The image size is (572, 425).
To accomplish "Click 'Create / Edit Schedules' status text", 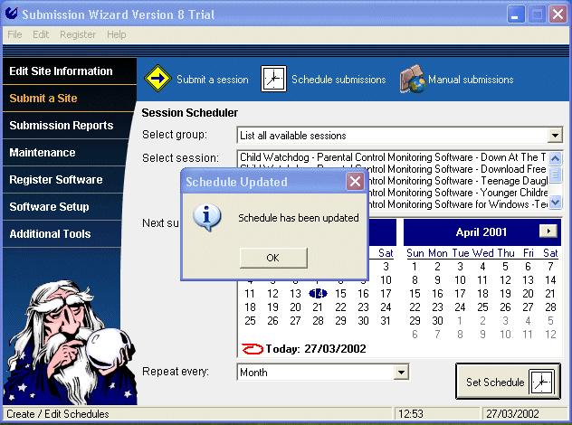I will [58, 414].
